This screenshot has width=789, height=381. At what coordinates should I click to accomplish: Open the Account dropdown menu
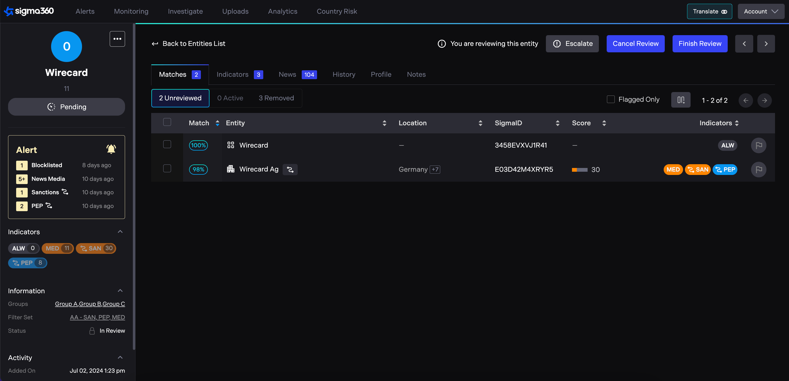coord(760,11)
